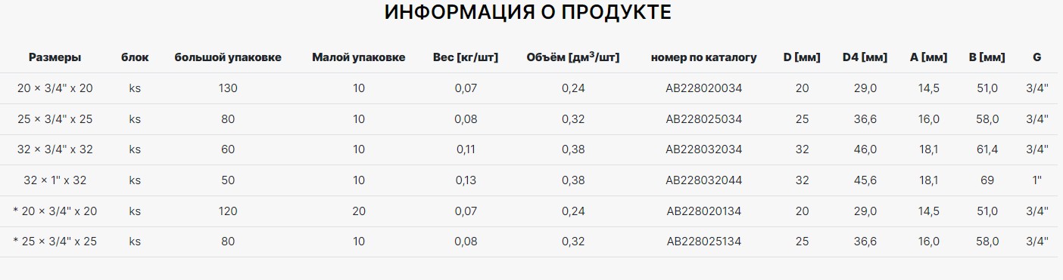
Task: Click the ИНФОРМАЦИЯ О ПРОДУКТЕ heading
Action: (528, 13)
